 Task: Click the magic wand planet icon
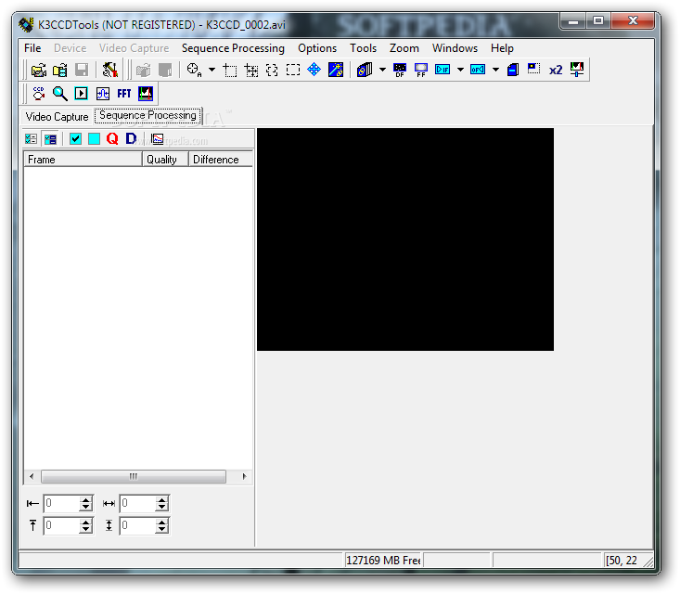336,70
